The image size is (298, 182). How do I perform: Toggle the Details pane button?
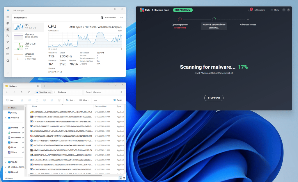[x=118, y=100]
